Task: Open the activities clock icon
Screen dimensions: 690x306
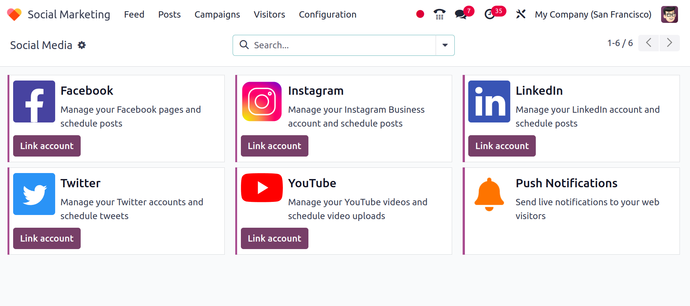Action: pos(490,14)
